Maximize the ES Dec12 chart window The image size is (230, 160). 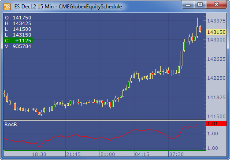200,5
